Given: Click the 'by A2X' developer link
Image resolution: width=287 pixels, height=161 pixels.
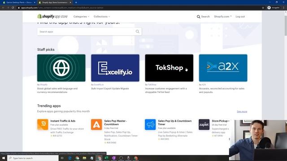Looking at the screenshot, I should coord(202,85).
